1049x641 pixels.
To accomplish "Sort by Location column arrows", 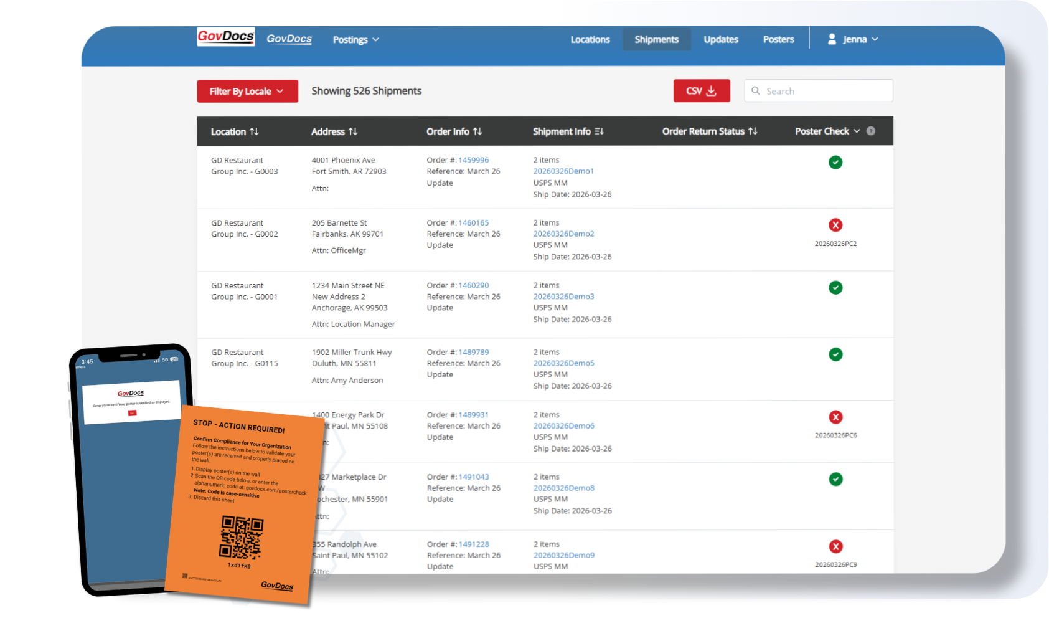I will (254, 132).
